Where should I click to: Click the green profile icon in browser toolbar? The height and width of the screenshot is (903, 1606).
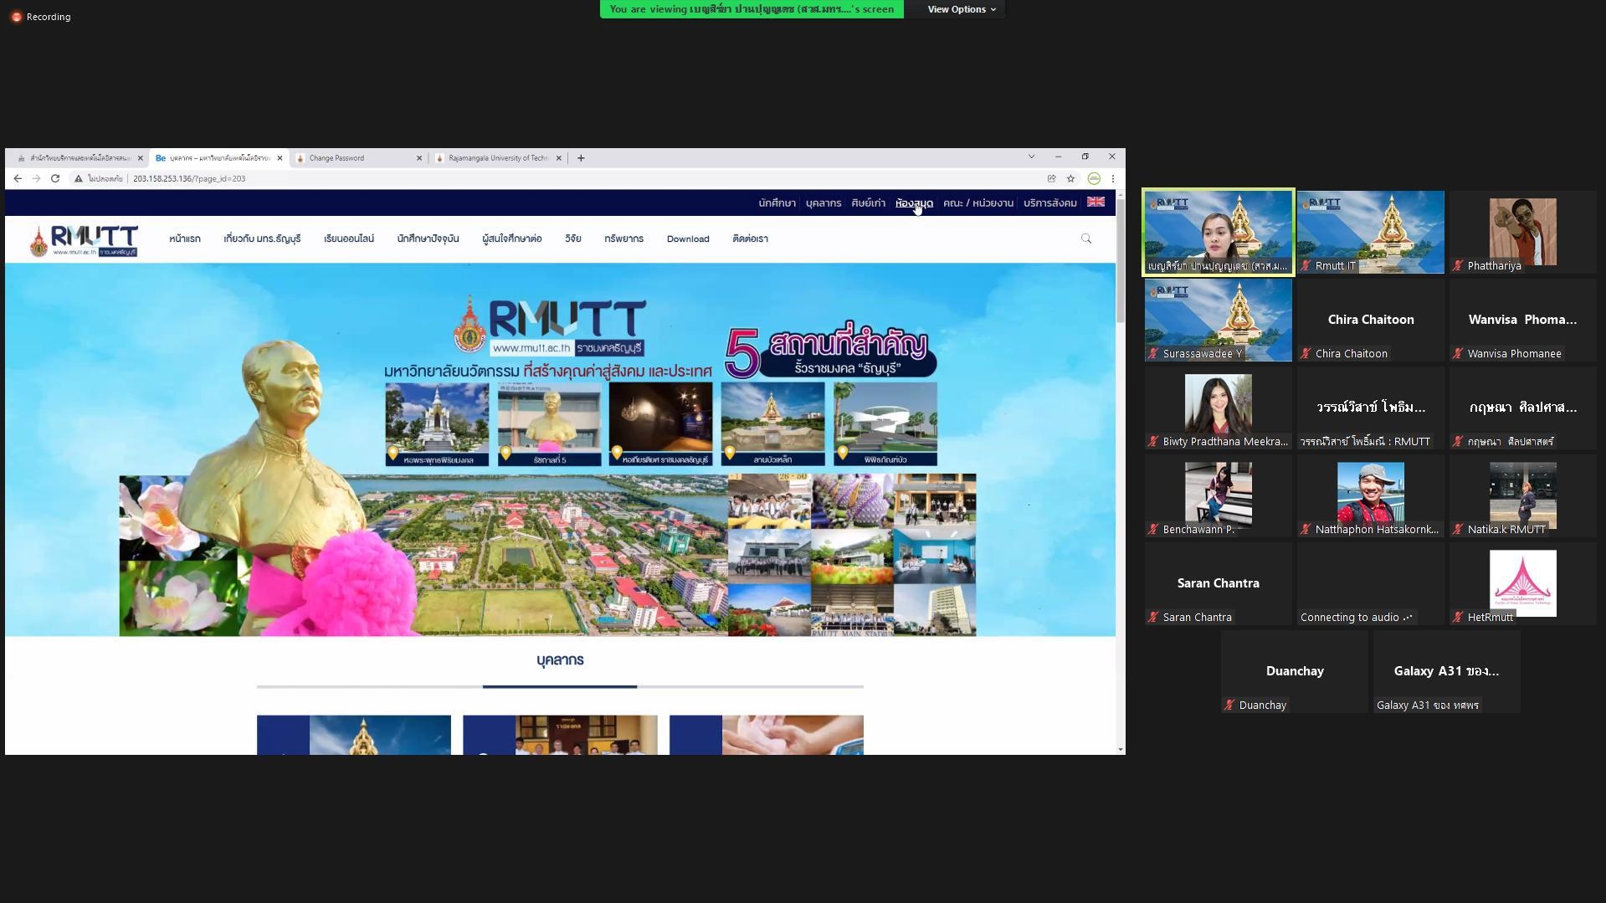(1094, 178)
